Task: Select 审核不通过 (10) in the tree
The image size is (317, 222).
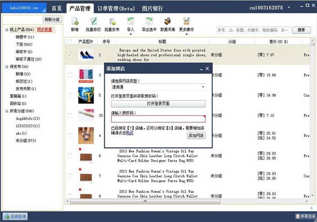Action: point(29,59)
